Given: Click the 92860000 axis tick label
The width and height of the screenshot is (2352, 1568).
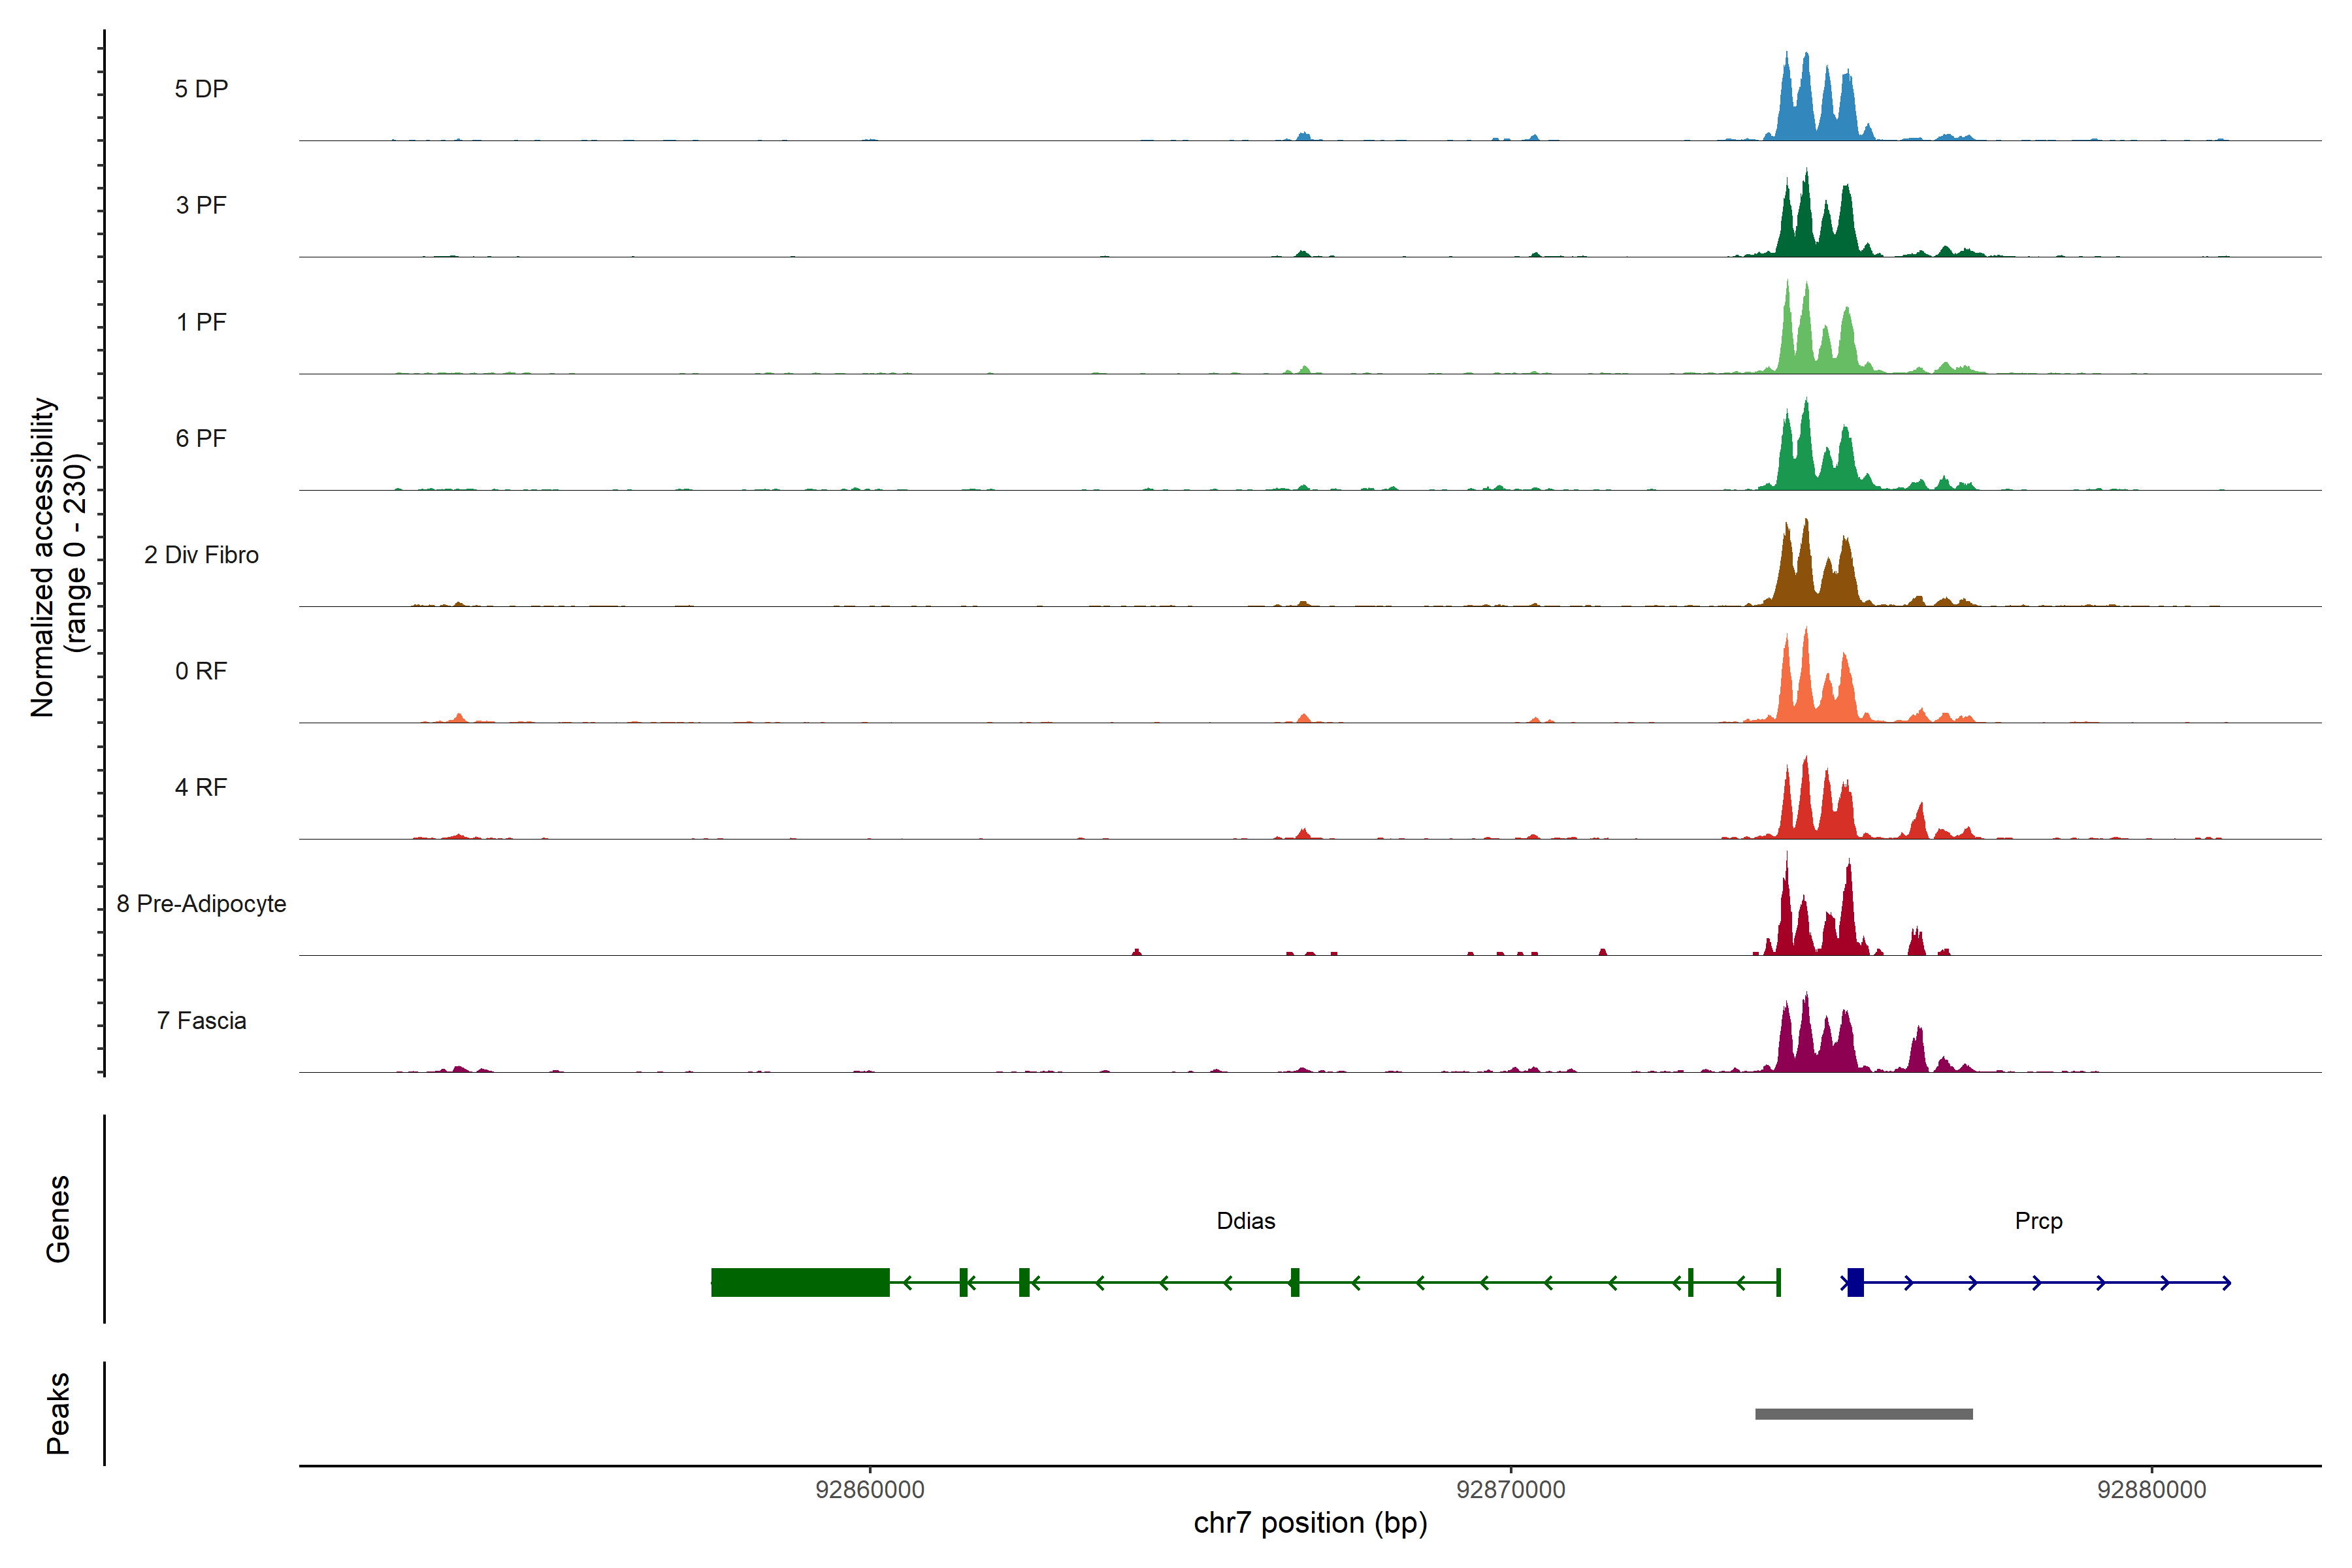Looking at the screenshot, I should click(870, 1490).
